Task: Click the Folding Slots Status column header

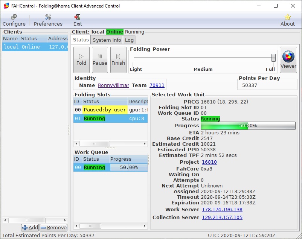Action: [x=104, y=102]
